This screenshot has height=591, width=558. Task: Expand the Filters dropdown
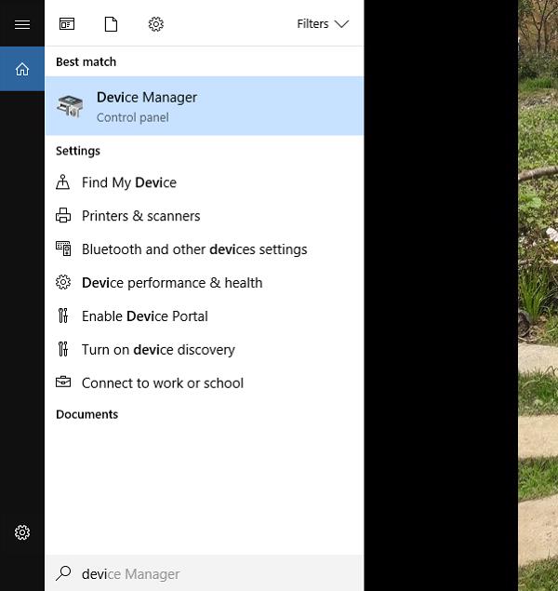pyautogui.click(x=323, y=24)
